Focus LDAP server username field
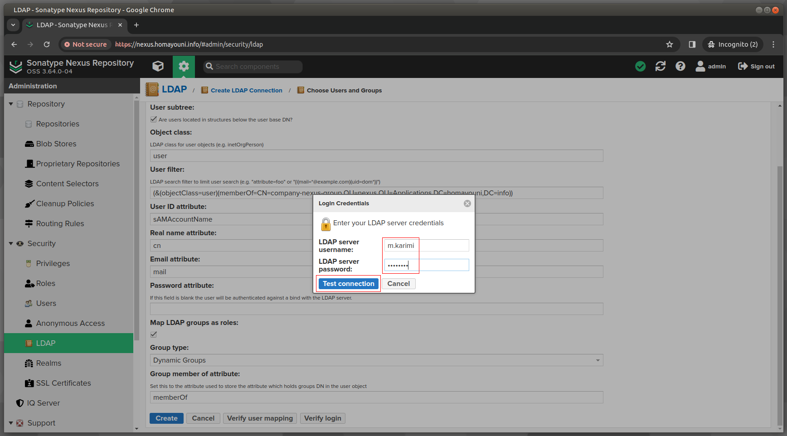Image resolution: width=787 pixels, height=436 pixels. pos(427,246)
